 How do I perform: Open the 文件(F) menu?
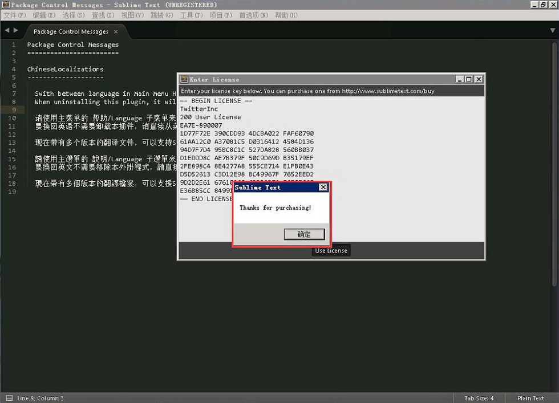tap(15, 15)
